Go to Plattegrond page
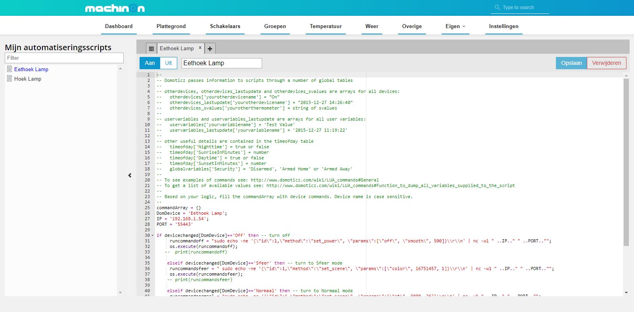The image size is (634, 312). click(x=171, y=26)
